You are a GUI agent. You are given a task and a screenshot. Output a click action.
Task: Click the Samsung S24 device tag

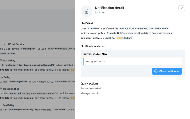pyautogui.click(x=28, y=49)
